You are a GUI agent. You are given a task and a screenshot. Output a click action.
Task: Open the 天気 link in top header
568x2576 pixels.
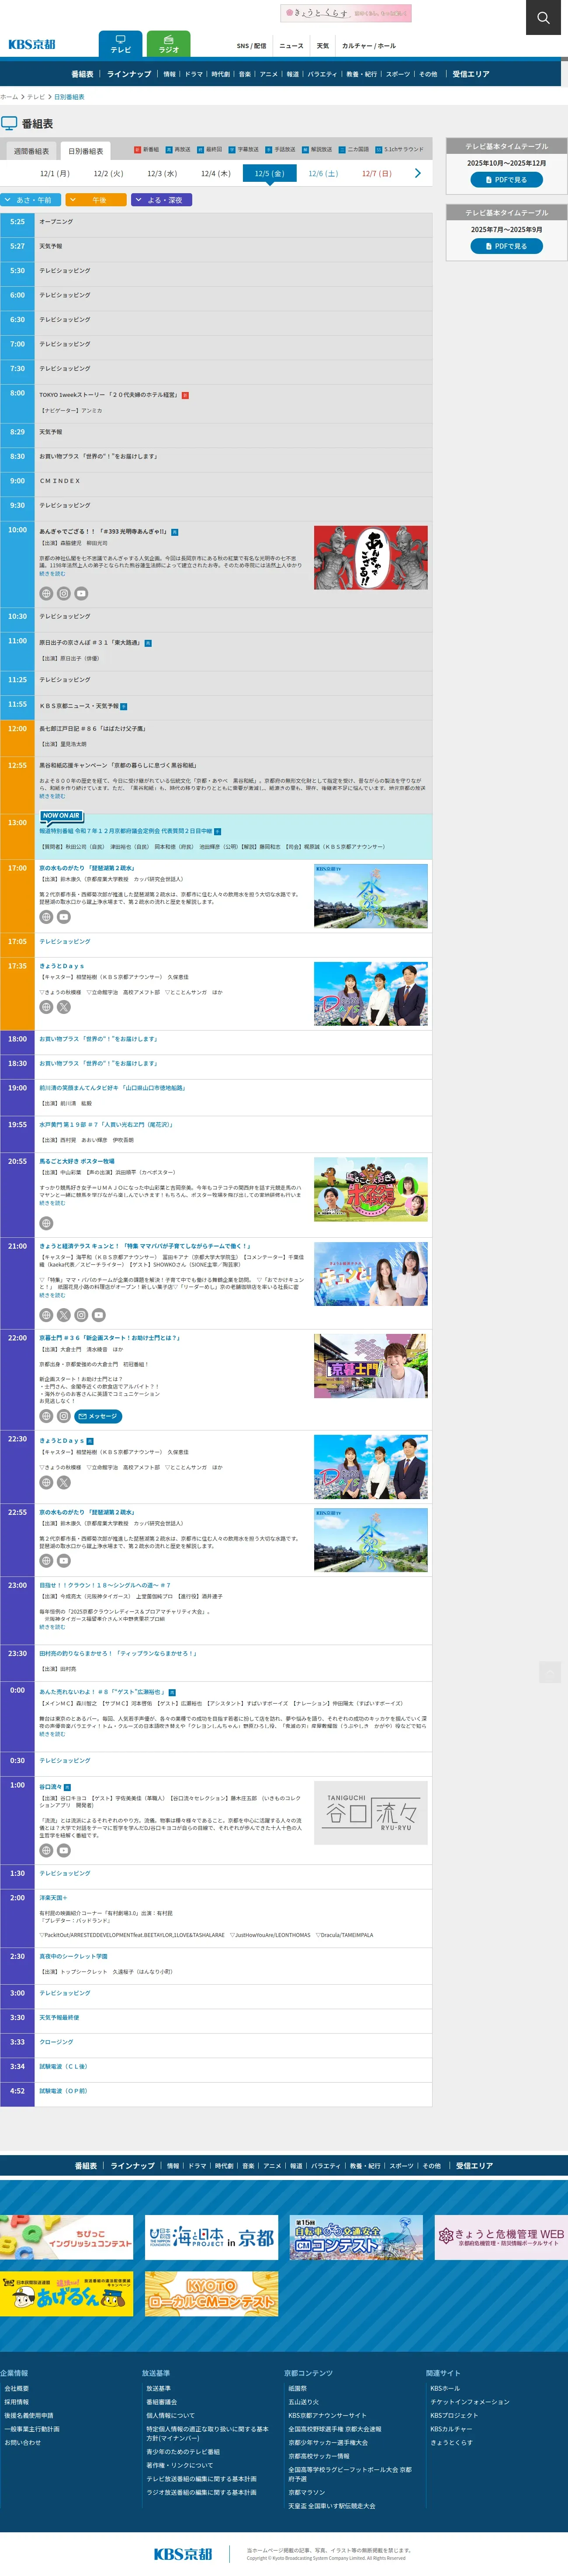coord(323,46)
